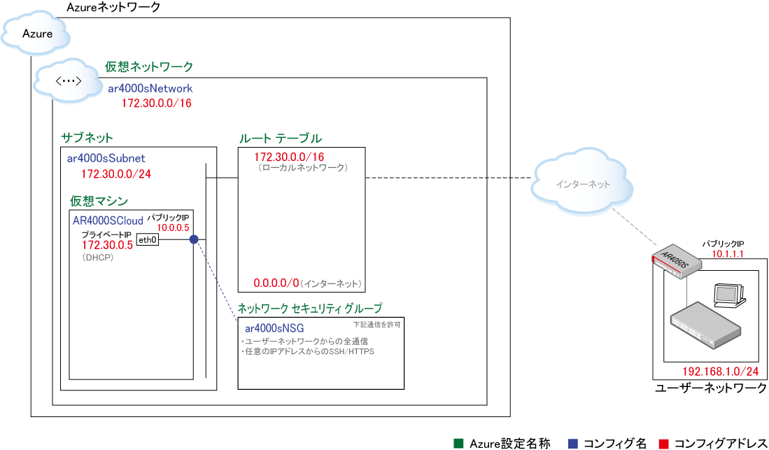Select the ar4000sNetwork label
Screen dimensions: 769x450
coord(150,89)
